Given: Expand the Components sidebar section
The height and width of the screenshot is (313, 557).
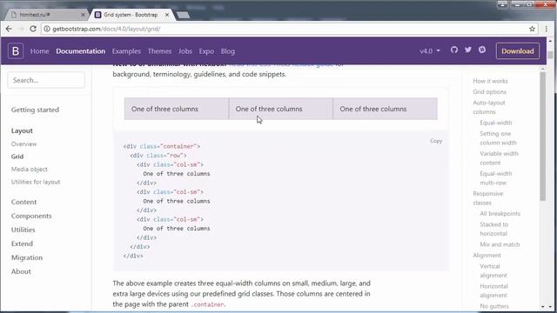Looking at the screenshot, I should (31, 216).
